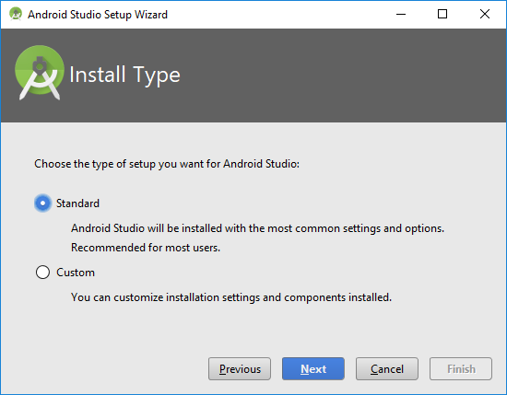Click the Android Studio Setup Wizard title
This screenshot has height=395, width=507.
pos(98,15)
